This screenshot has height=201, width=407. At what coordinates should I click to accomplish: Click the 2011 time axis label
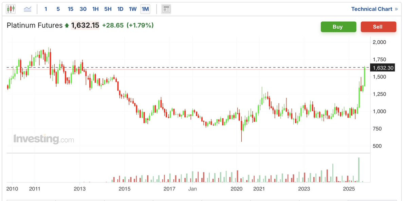click(35, 188)
